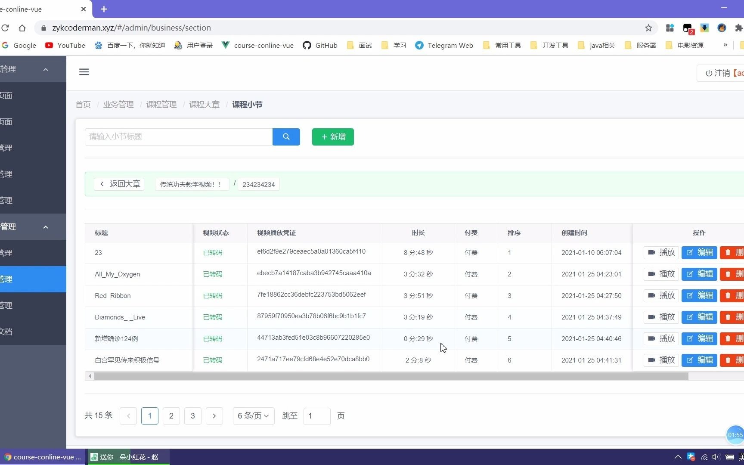Click the taskbar volume icon

(x=716, y=457)
